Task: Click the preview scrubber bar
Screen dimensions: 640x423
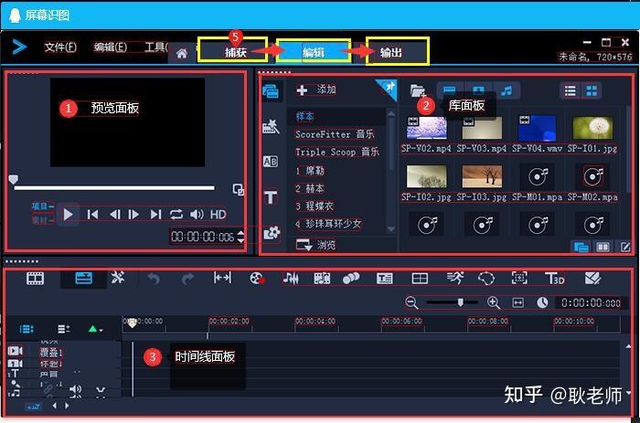Action: [114, 188]
